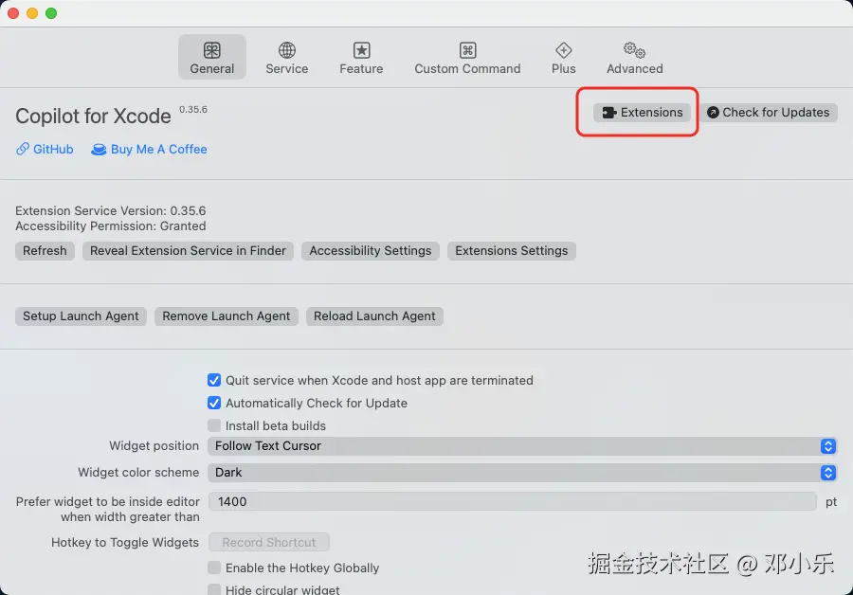Open the Feature tab
Viewport: 853px width, 595px height.
click(361, 57)
